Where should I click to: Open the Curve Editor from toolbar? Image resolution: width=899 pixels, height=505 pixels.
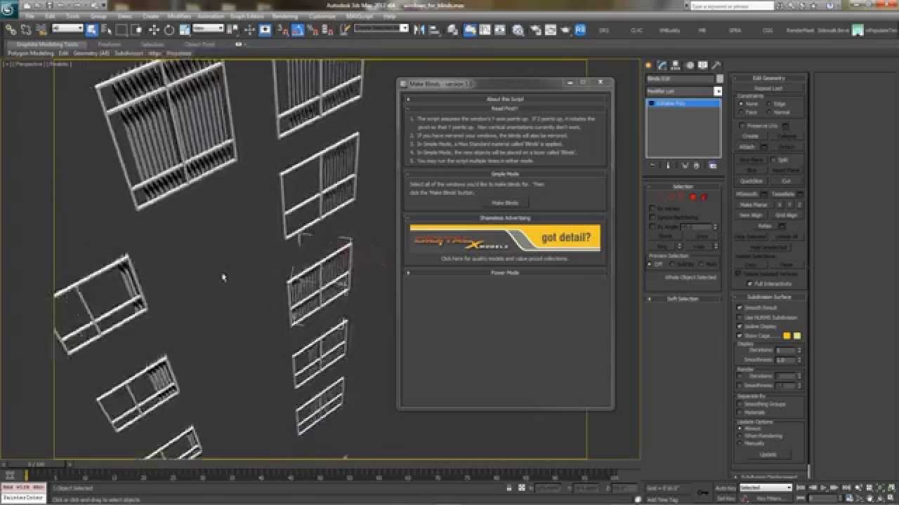tap(485, 30)
